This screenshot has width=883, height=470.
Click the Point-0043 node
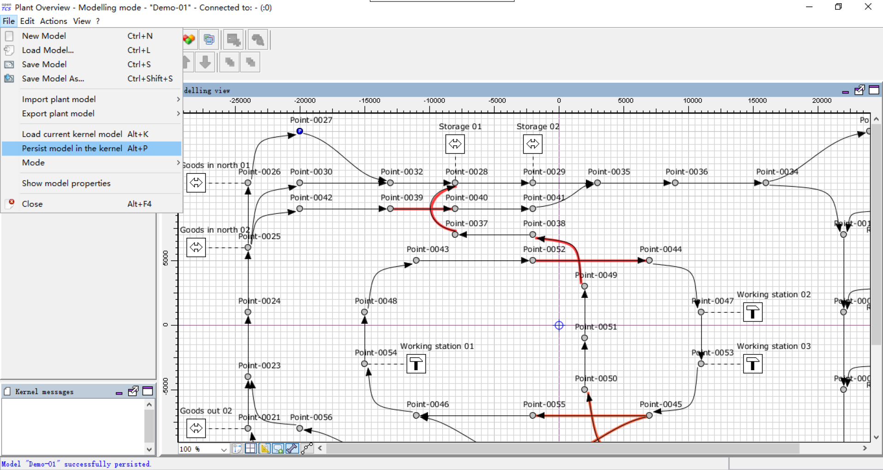(416, 260)
